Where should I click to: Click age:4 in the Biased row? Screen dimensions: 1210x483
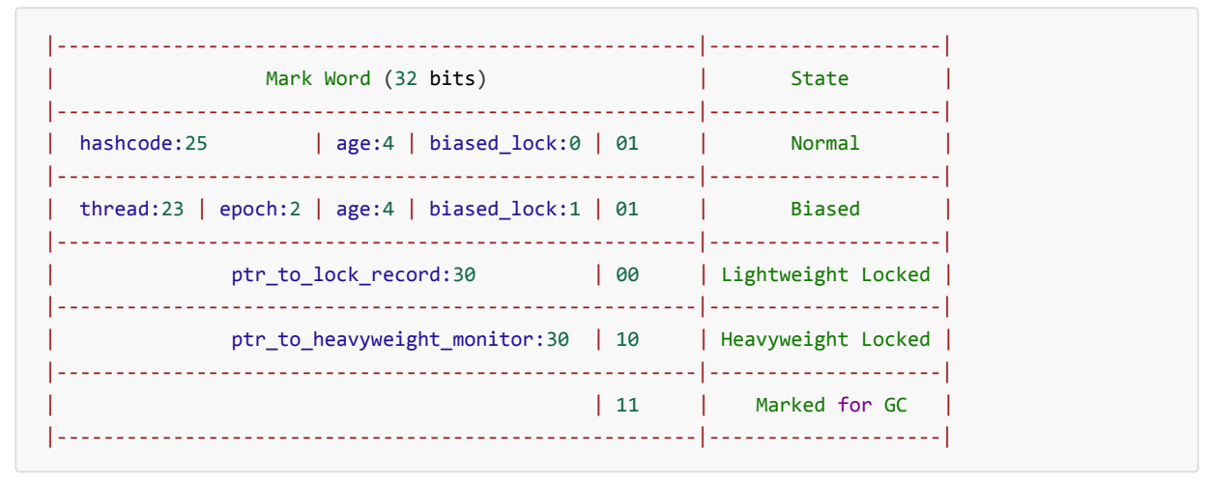[x=365, y=209]
